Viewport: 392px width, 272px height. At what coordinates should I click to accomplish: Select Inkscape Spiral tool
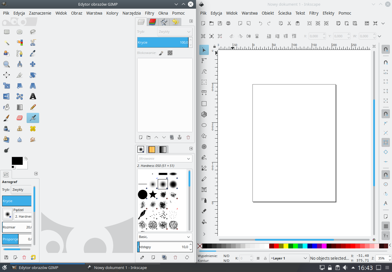[x=204, y=147]
